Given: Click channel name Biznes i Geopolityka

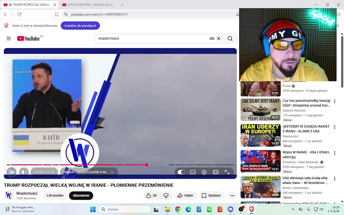Looking at the screenshot, I should tap(295, 188).
